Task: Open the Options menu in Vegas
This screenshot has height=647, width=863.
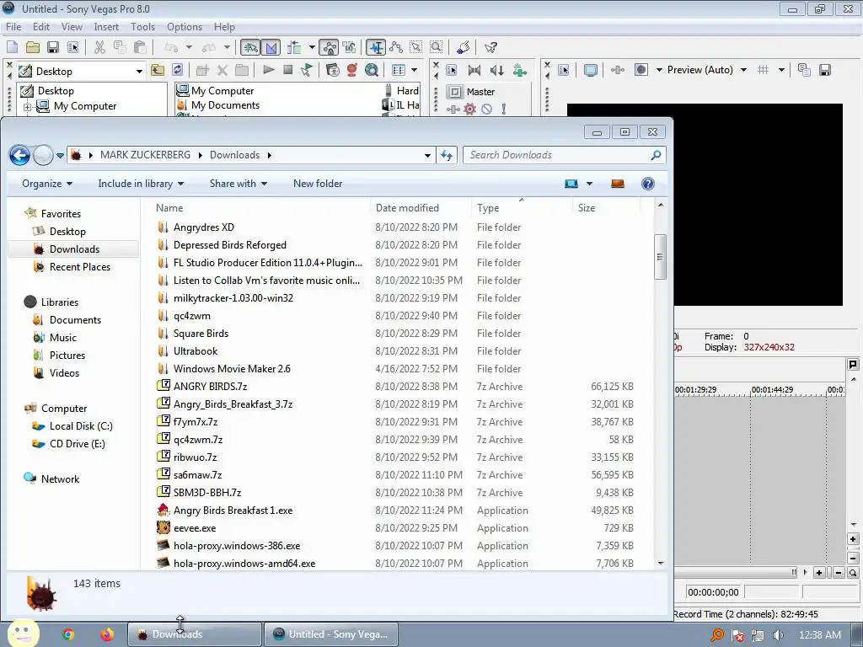Action: 185,26
